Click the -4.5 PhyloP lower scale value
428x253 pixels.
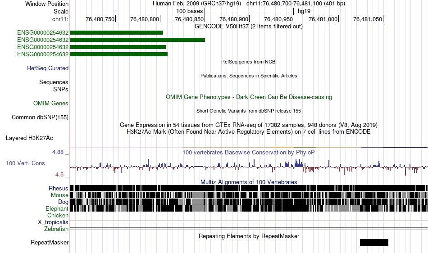[x=59, y=175]
